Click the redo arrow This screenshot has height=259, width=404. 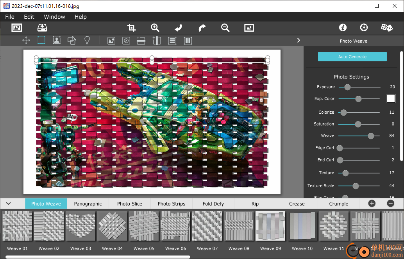coord(202,28)
